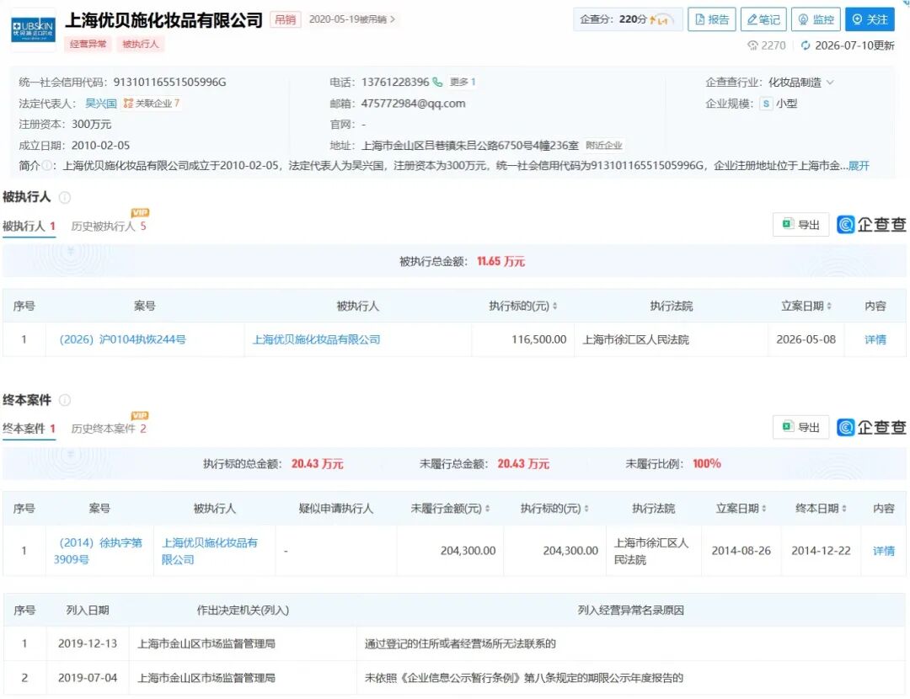Image resolution: width=910 pixels, height=699 pixels.
Task: Expand the 化妆品制造 industry dropdown
Action: [x=830, y=83]
